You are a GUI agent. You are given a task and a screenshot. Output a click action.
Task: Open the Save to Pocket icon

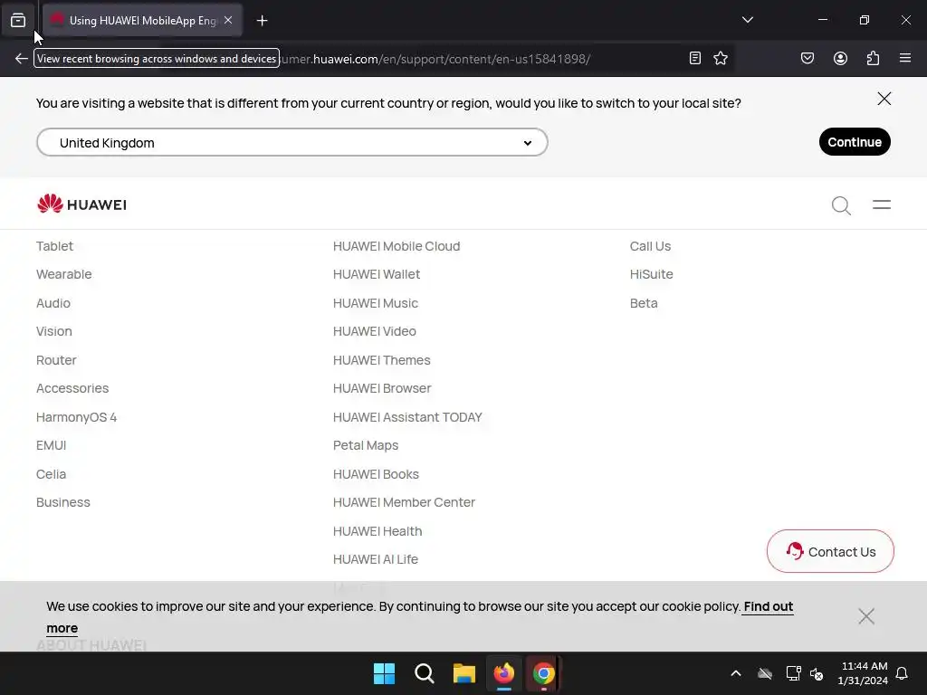[x=807, y=58]
